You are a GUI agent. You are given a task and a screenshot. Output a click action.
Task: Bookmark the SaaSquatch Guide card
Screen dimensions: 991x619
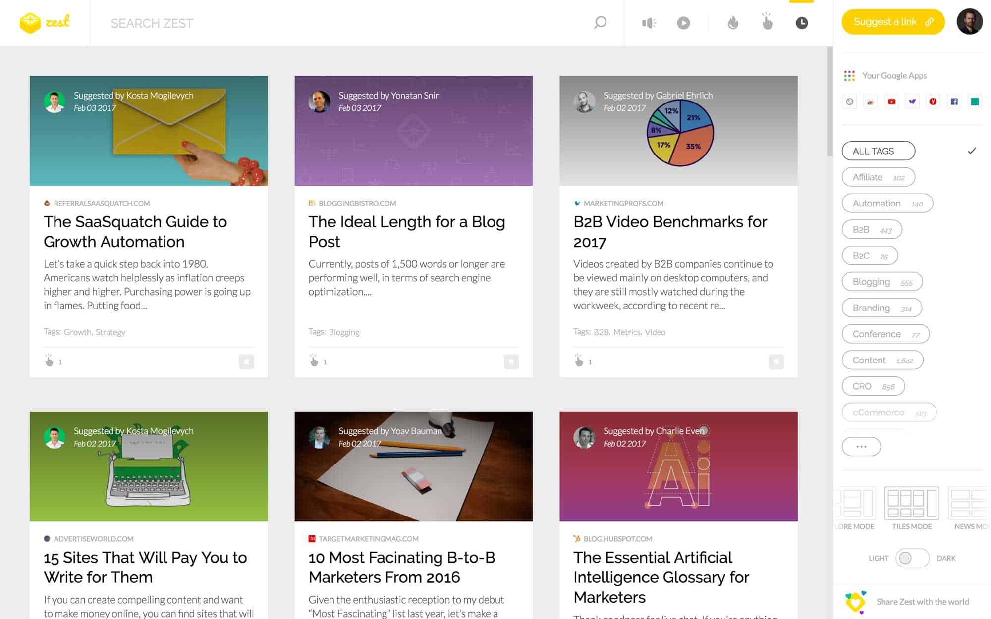246,362
